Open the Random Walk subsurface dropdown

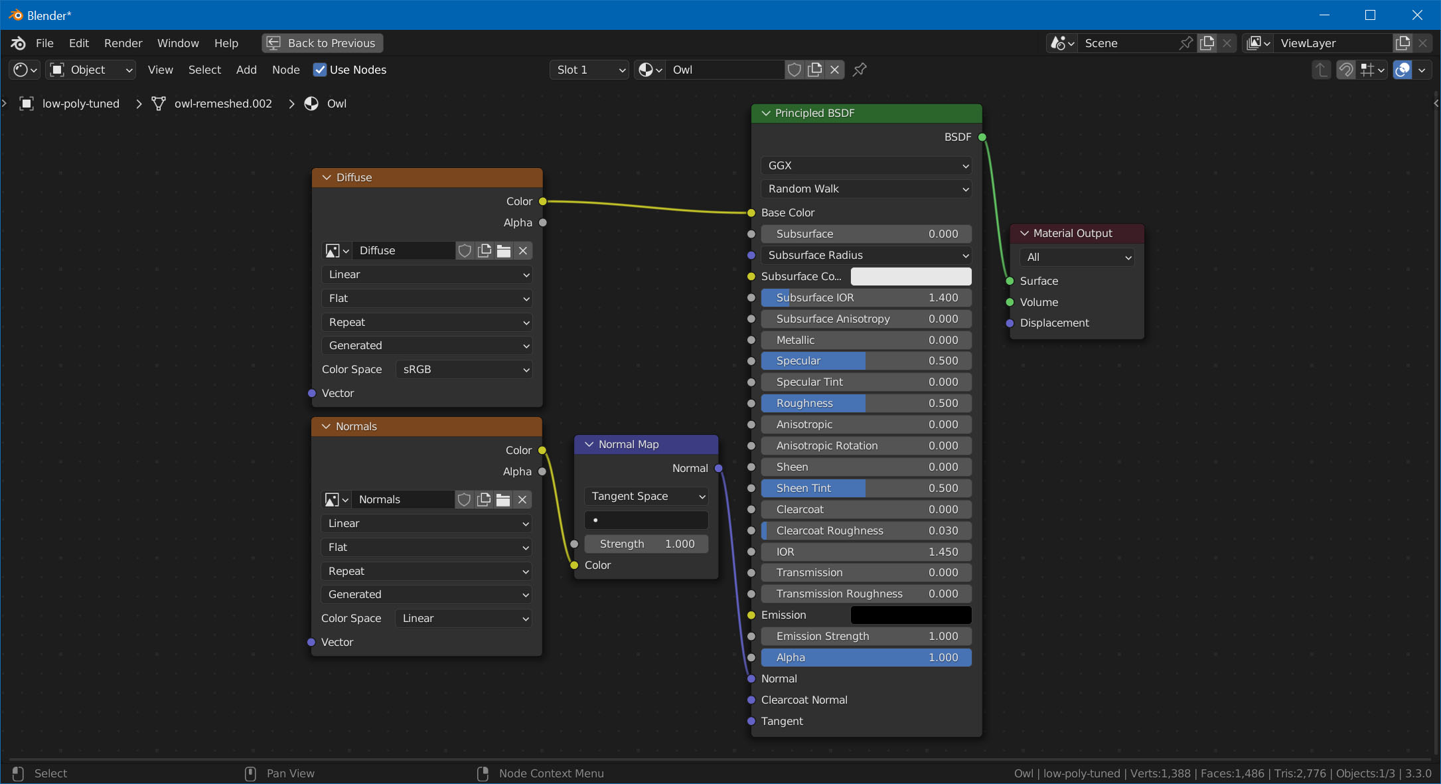866,189
